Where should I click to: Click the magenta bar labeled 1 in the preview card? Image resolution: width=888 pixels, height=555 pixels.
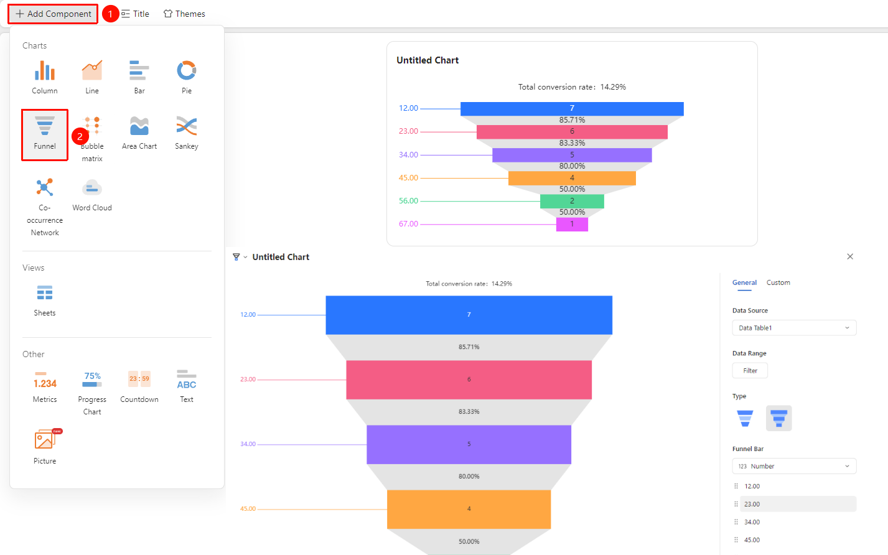pyautogui.click(x=572, y=224)
